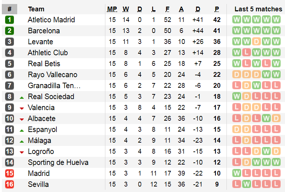Click Levante's draw badge in last matches
Viewport: 285px width, 192px height.
pyautogui.click(x=256, y=42)
